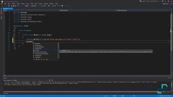The width and height of the screenshot is (173, 97).
Task: Select Console in the IntelliSense list
Action: pyautogui.click(x=45, y=50)
